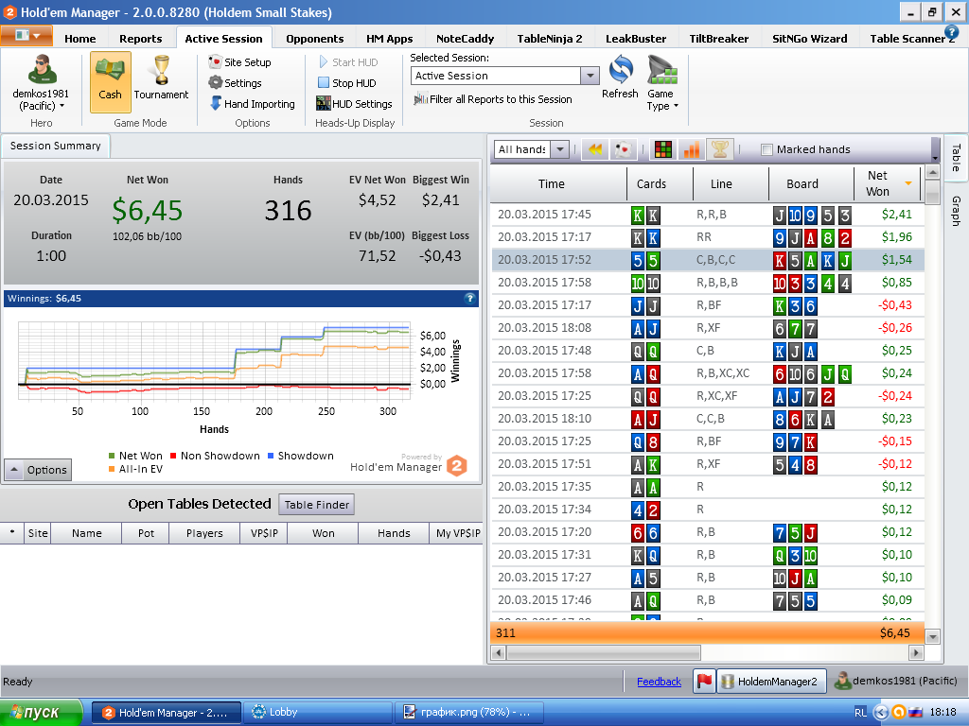Click the hero avatar demkos1981 icon
The width and height of the screenshot is (969, 726).
pos(42,69)
